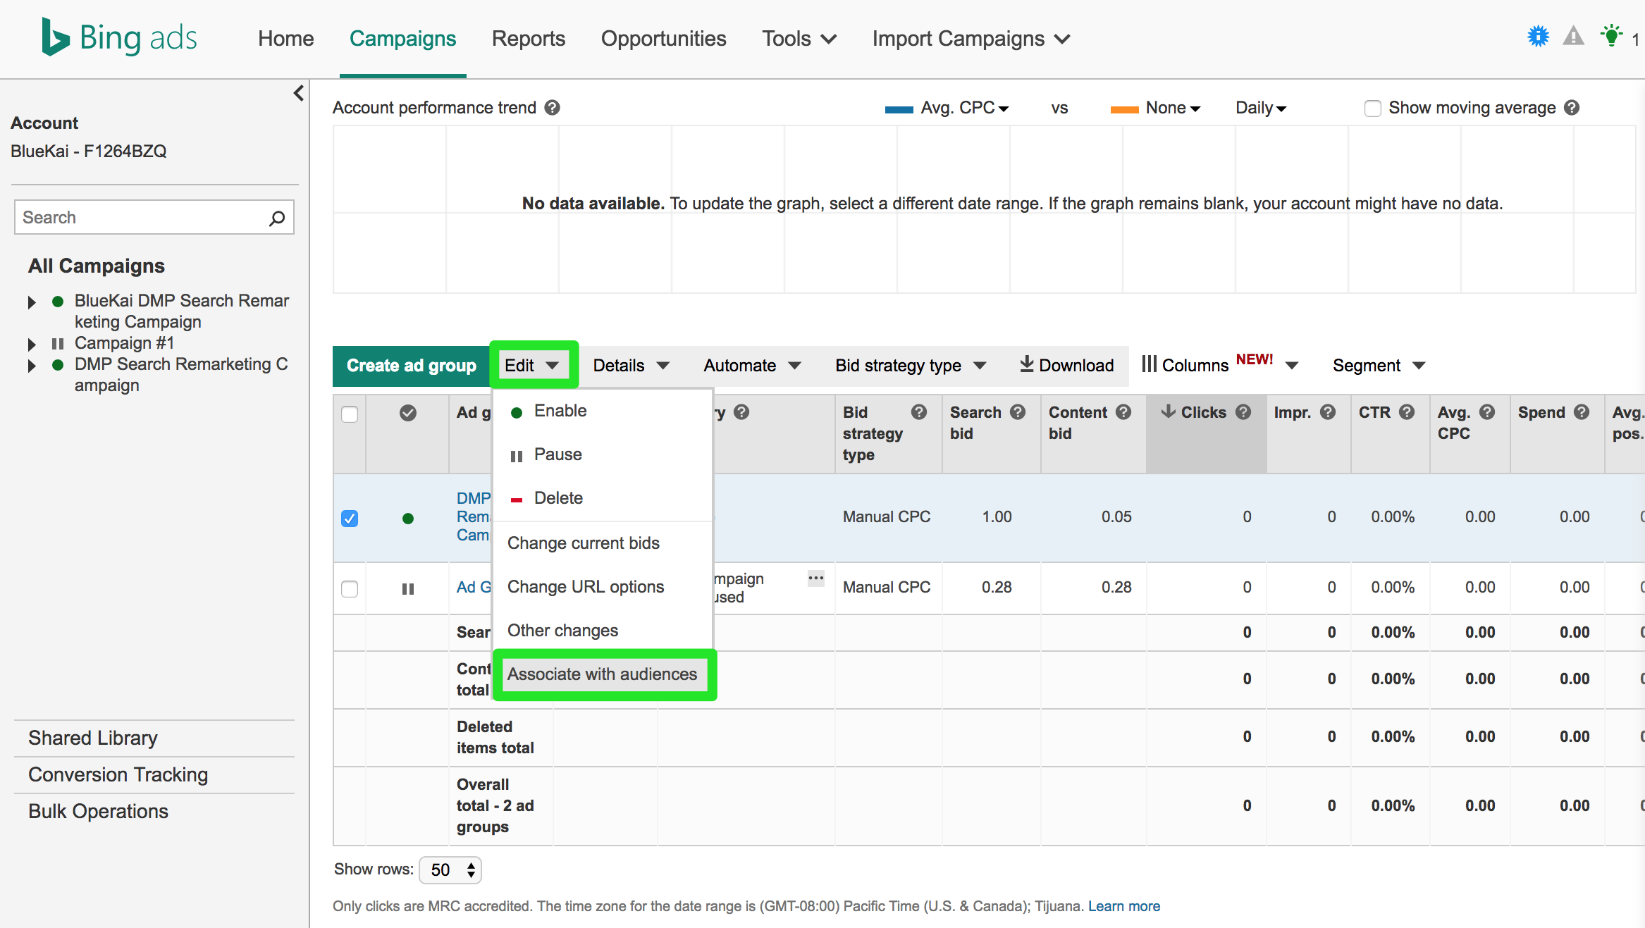Screen dimensions: 1645x928
Task: Click the blue gear settings icon
Action: pos(1538,37)
